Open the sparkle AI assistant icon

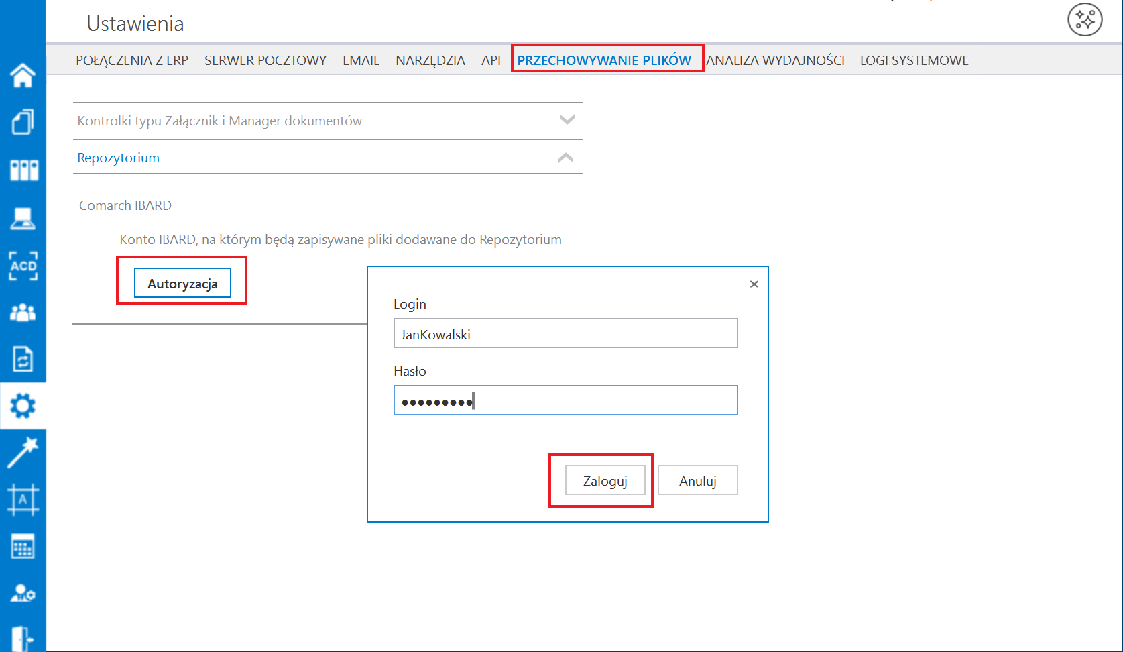click(1085, 19)
